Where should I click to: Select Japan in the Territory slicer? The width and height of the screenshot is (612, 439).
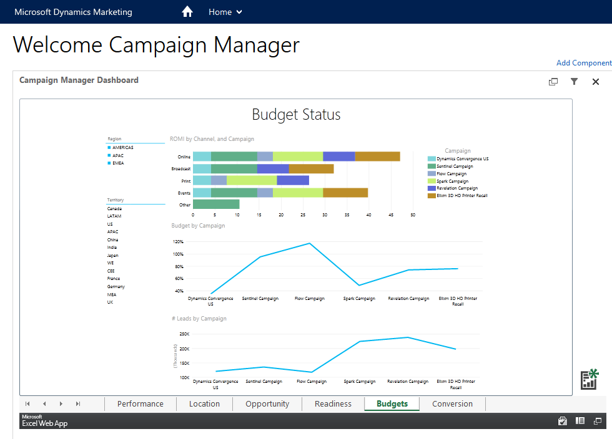(113, 256)
